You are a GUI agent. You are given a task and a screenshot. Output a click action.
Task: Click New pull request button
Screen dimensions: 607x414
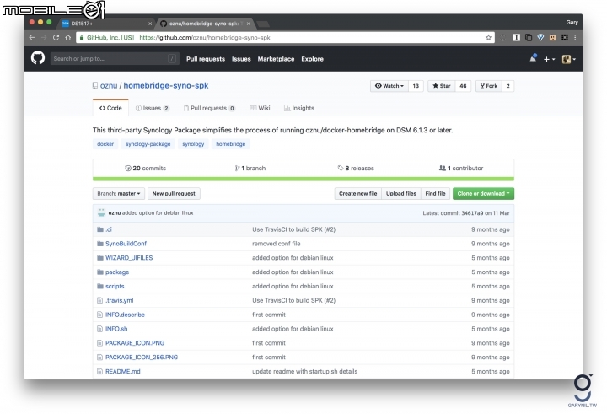174,194
